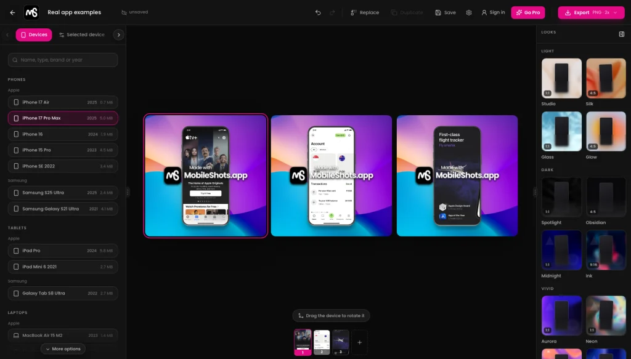This screenshot has width=631, height=359.
Task: Select Samsung Galaxy S21 Ultra device
Action: [63, 209]
